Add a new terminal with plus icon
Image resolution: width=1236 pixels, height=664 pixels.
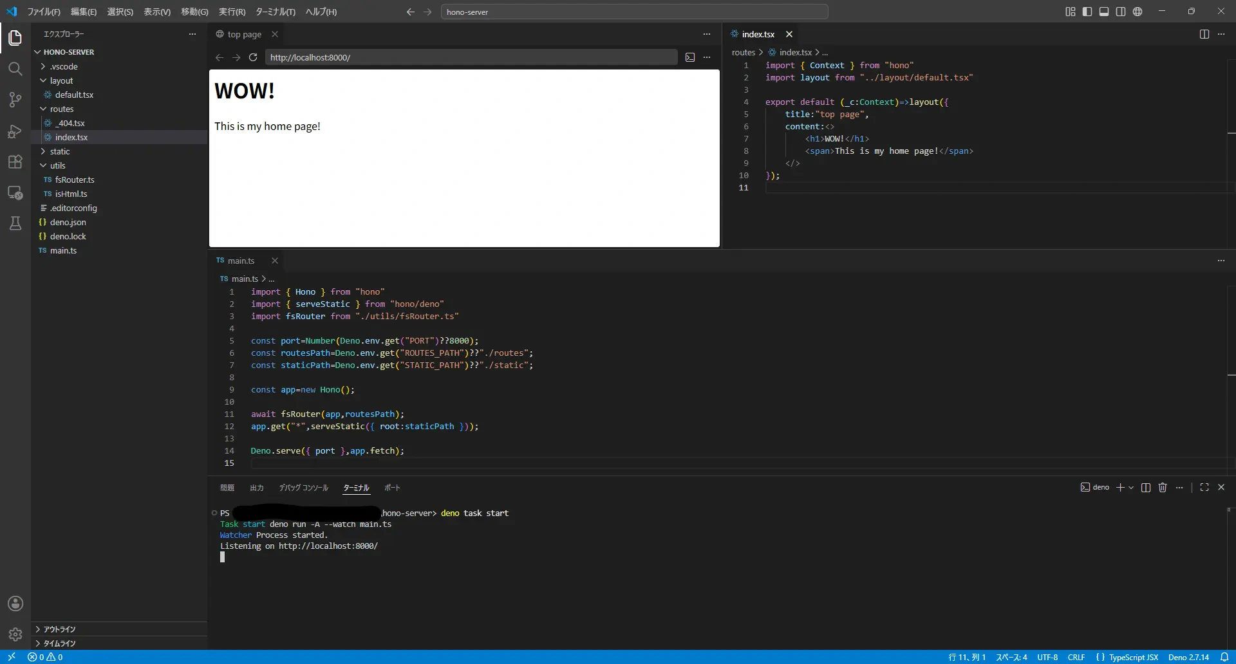pyautogui.click(x=1120, y=487)
